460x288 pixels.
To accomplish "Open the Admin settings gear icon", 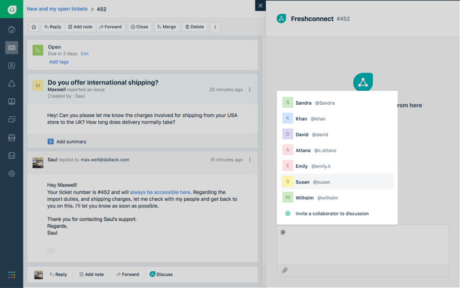I will click(x=11, y=174).
